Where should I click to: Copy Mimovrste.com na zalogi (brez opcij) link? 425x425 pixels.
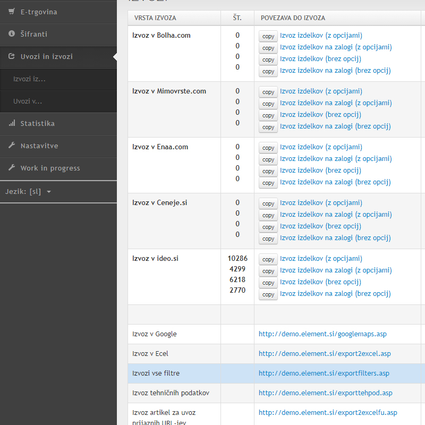268,127
